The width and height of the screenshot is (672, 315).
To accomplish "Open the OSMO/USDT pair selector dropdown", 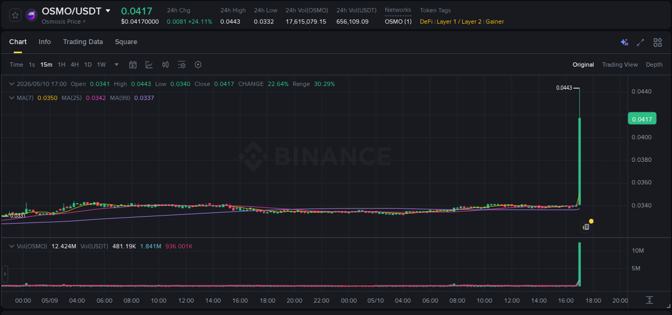I will pyautogui.click(x=108, y=11).
